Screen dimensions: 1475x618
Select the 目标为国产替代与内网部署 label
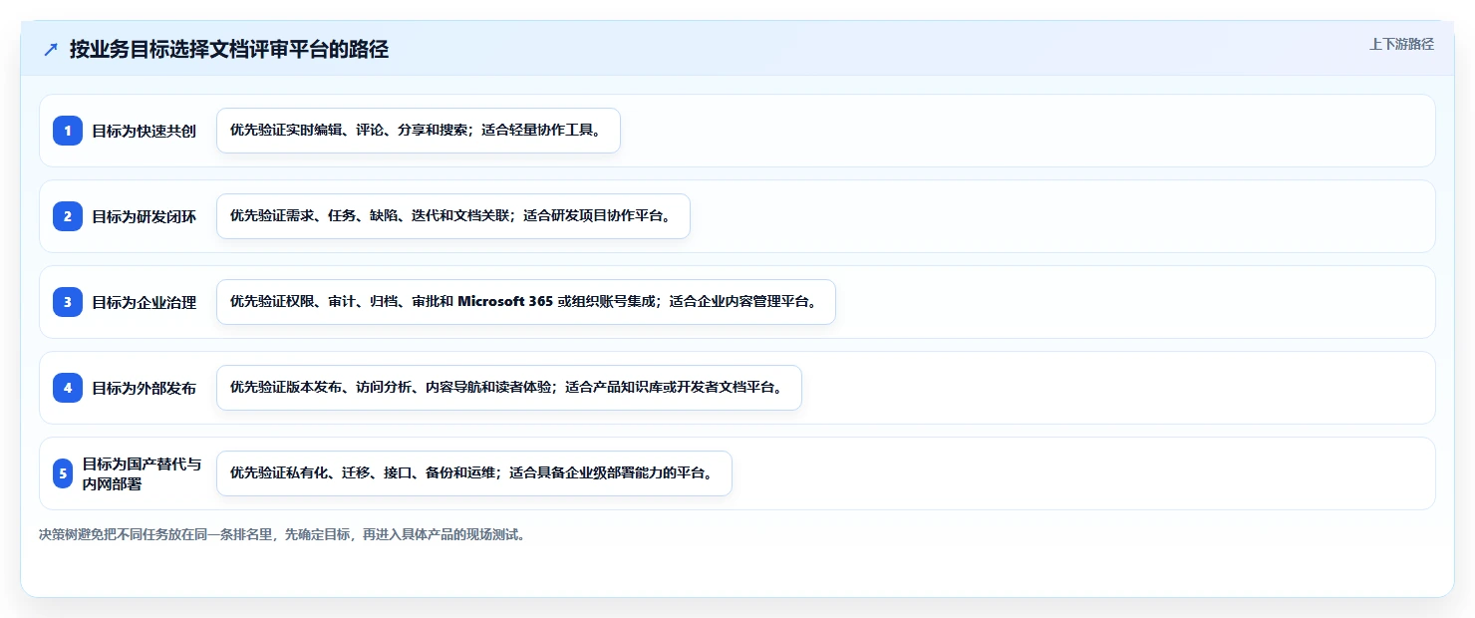142,473
